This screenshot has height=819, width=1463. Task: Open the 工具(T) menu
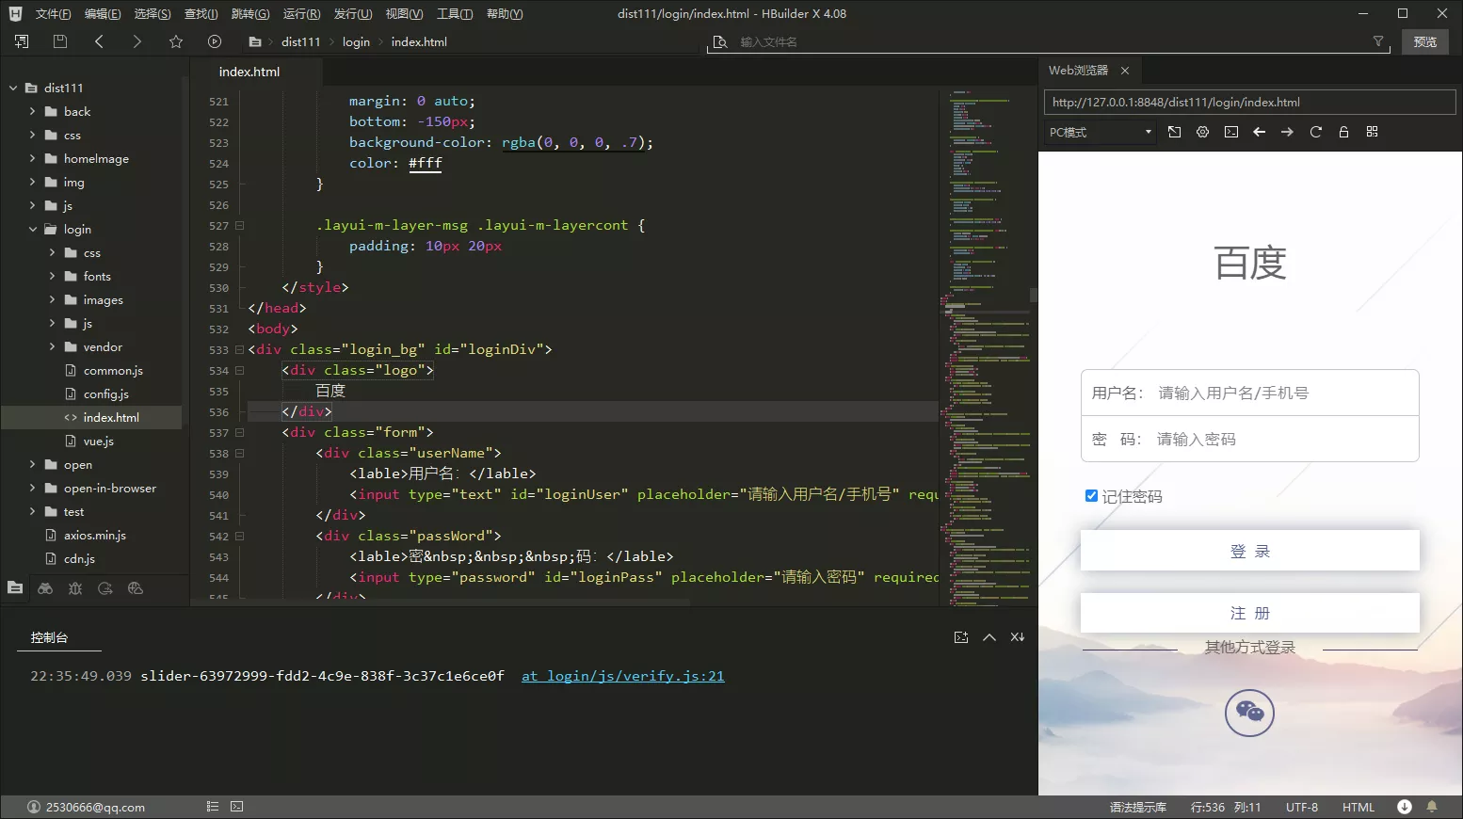pyautogui.click(x=455, y=14)
